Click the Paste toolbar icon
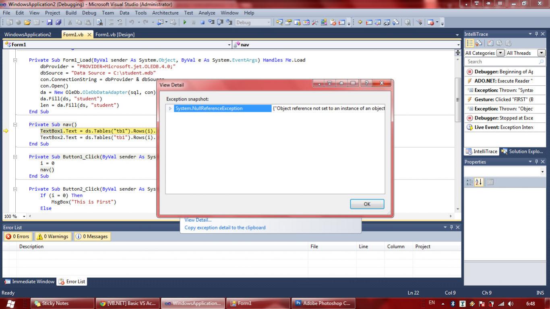550x309 pixels. click(x=87, y=23)
